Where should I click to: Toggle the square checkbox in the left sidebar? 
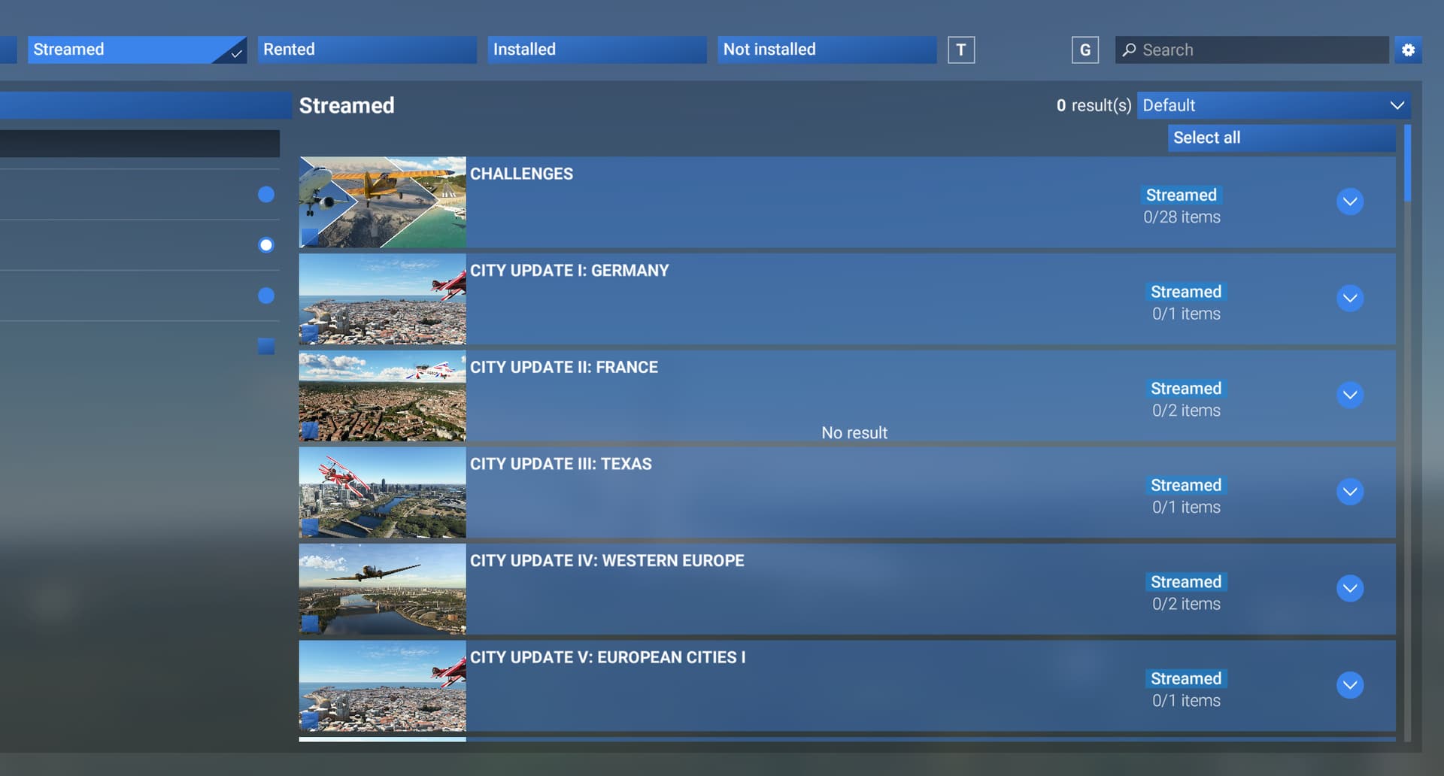point(266,346)
